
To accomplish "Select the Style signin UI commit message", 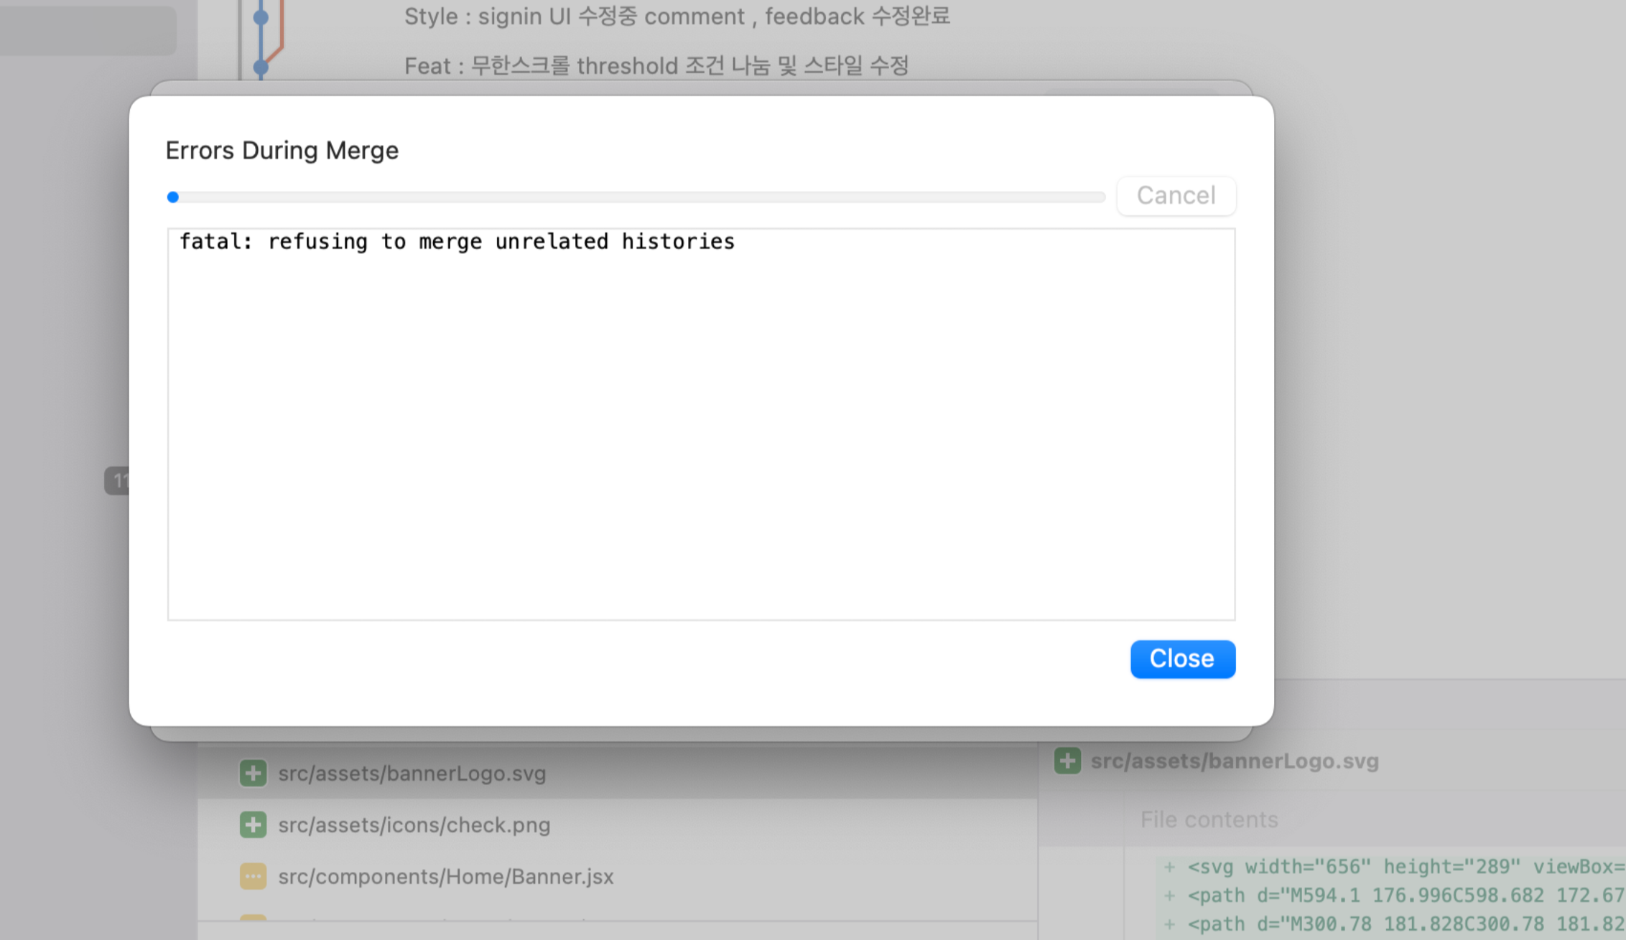I will tap(677, 16).
